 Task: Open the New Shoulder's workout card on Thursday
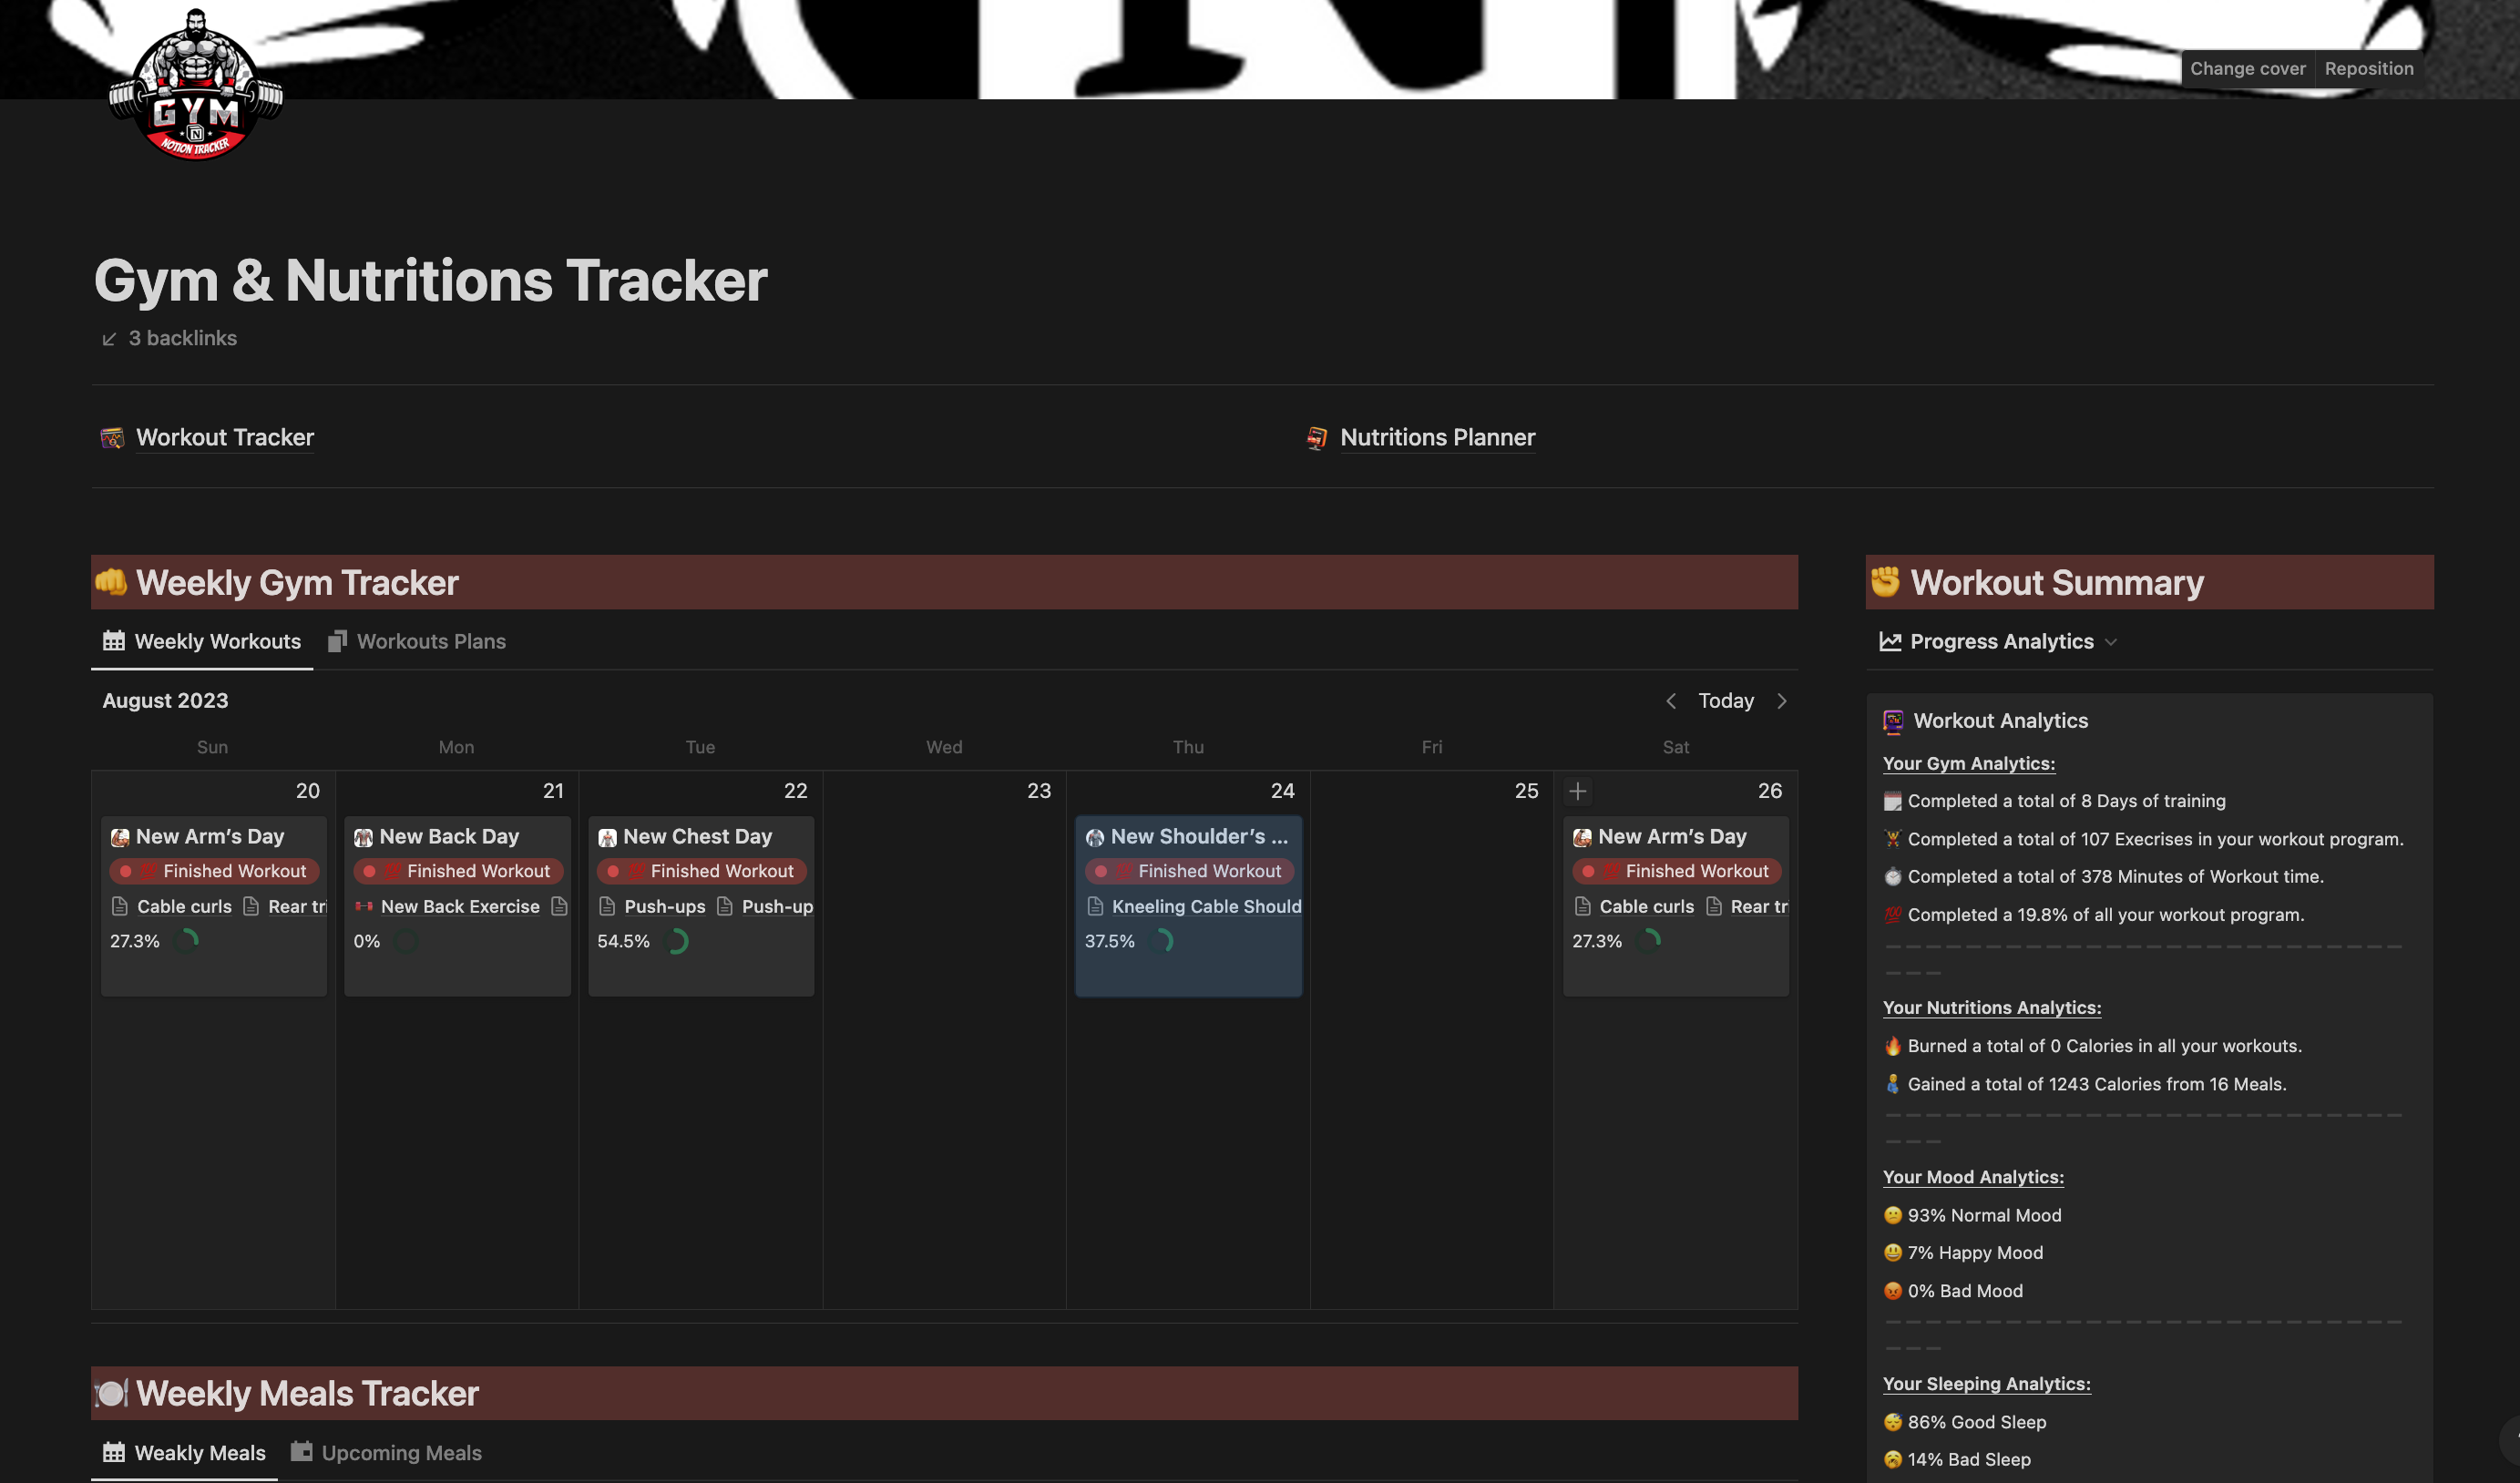(x=1197, y=836)
